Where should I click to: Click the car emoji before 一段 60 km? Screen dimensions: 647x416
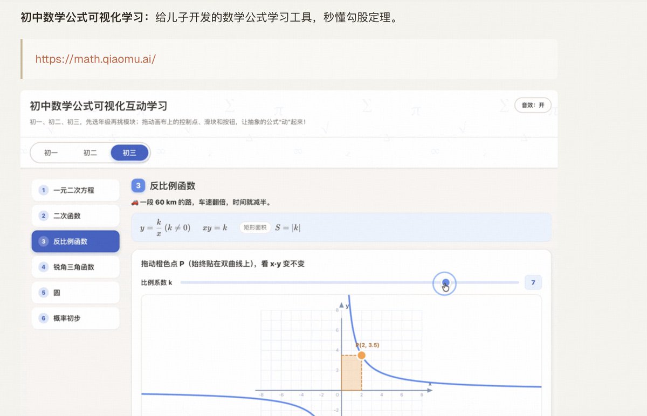[x=135, y=203]
